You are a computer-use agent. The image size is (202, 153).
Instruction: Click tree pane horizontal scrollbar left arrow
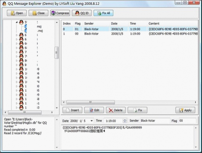(5, 112)
